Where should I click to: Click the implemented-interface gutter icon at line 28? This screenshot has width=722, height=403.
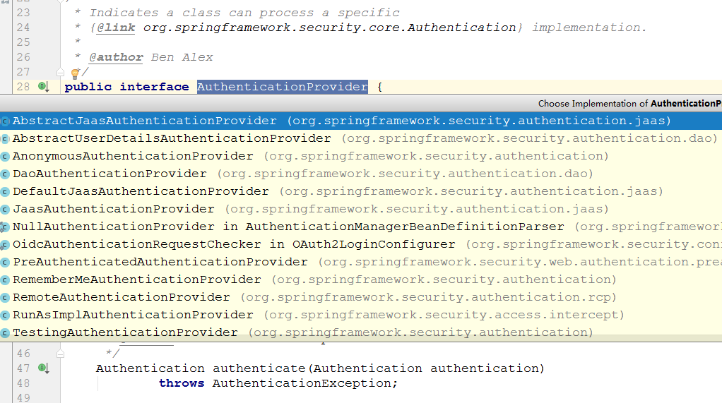43,87
